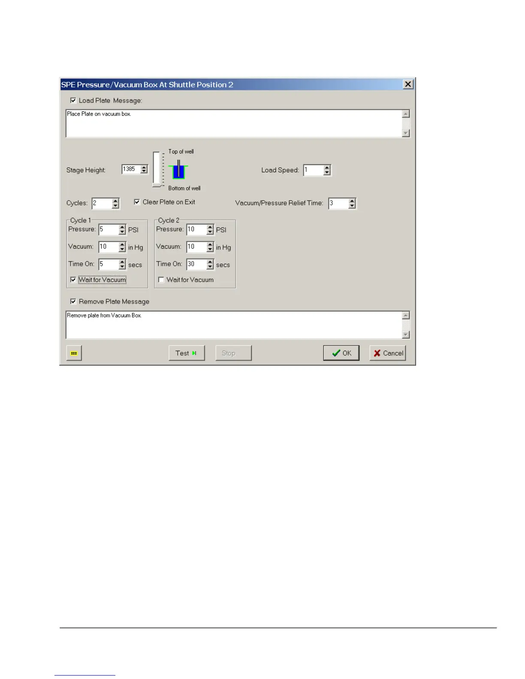Click the well diagram graphic
The height and width of the screenshot is (679, 525).
click(178, 170)
